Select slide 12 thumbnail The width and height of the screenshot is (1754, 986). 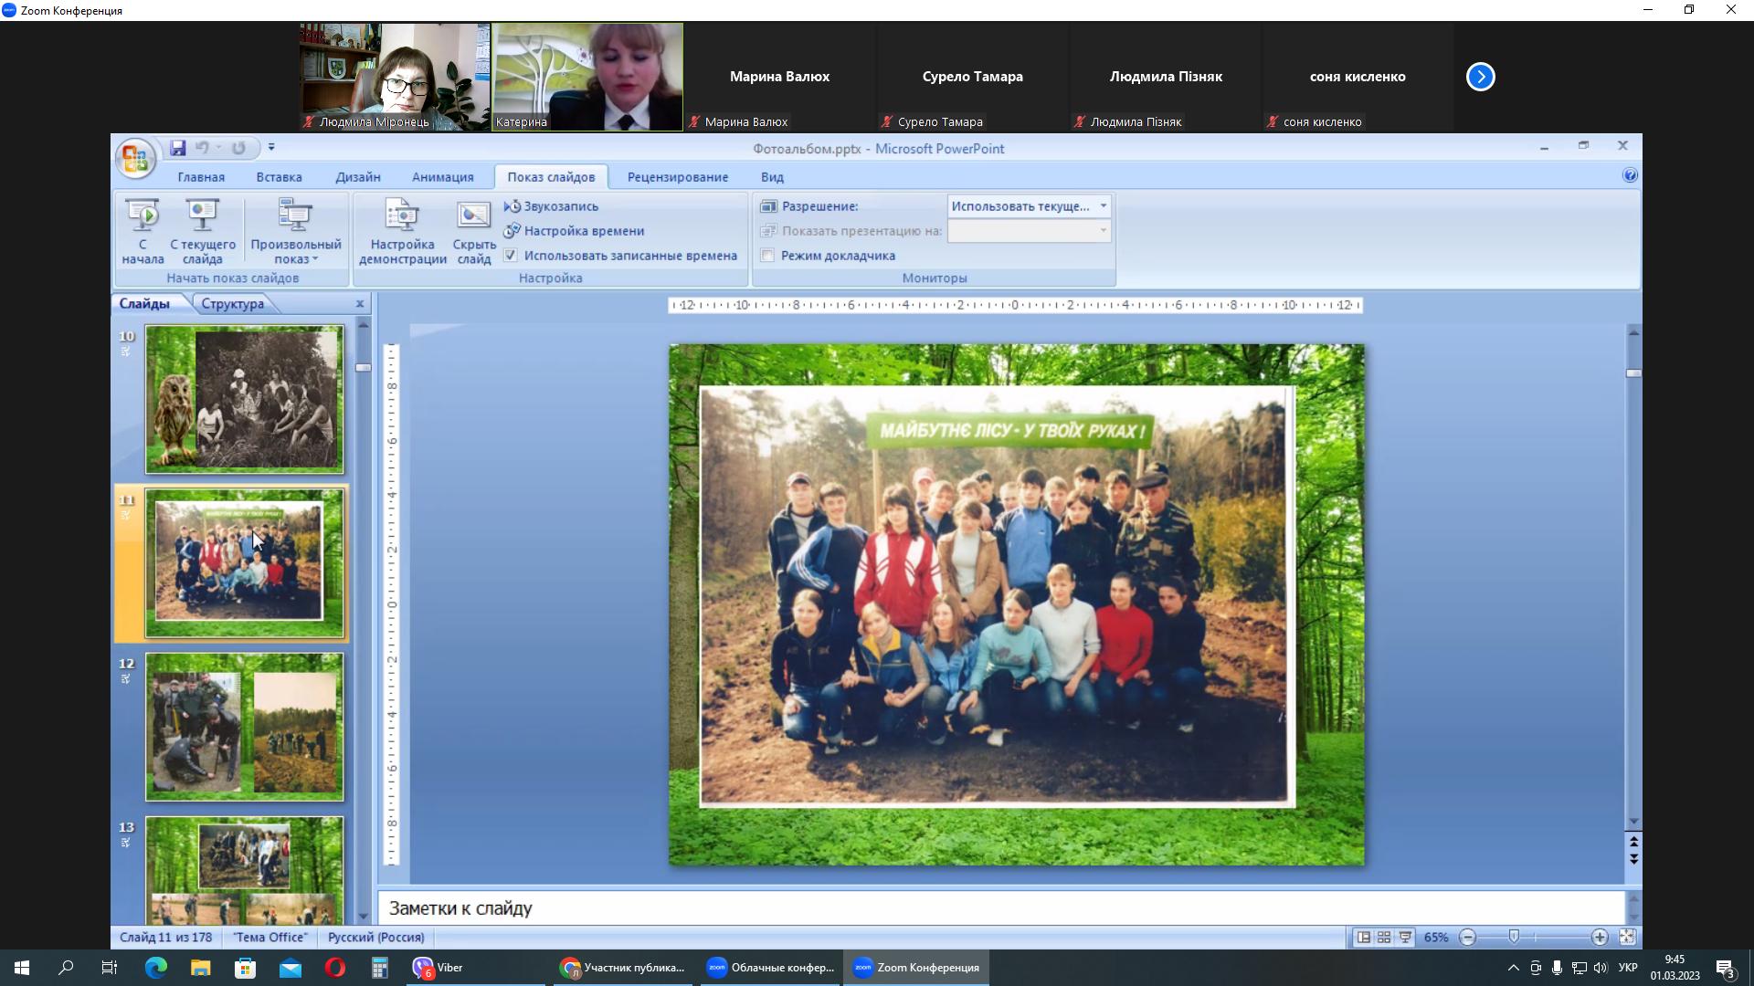click(x=244, y=727)
